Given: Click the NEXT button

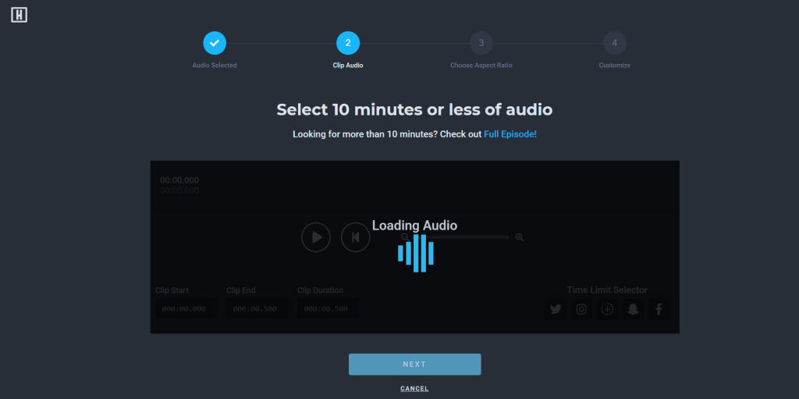Looking at the screenshot, I should 414,364.
